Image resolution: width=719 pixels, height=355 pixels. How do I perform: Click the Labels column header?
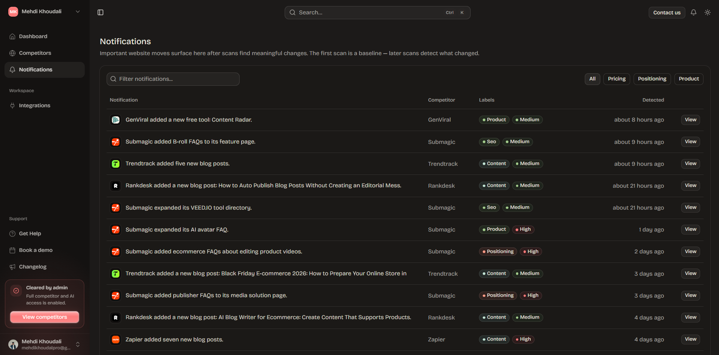(487, 100)
